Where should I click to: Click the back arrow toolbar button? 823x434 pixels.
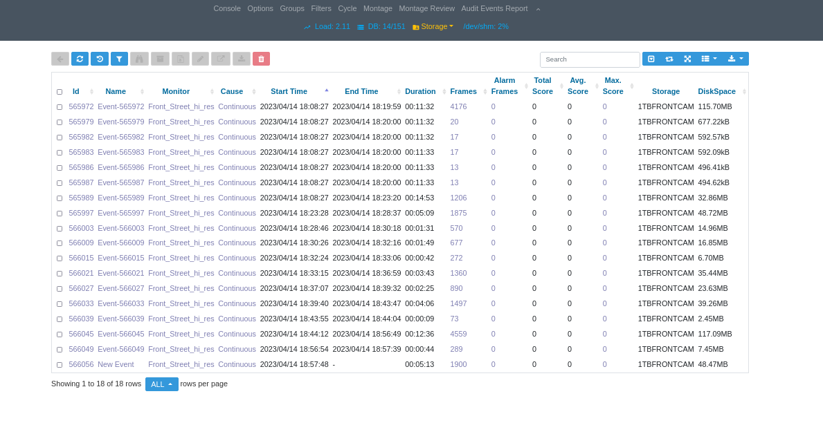[x=60, y=59]
